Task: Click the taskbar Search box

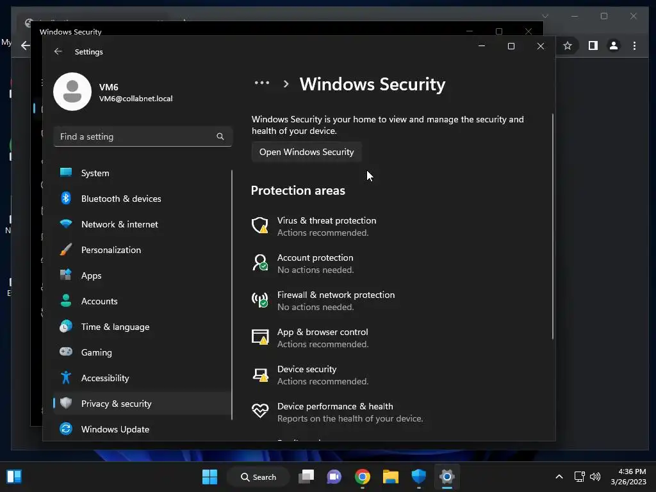Action: (258, 477)
